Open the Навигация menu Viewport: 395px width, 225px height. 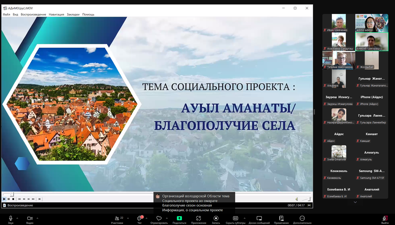56,14
